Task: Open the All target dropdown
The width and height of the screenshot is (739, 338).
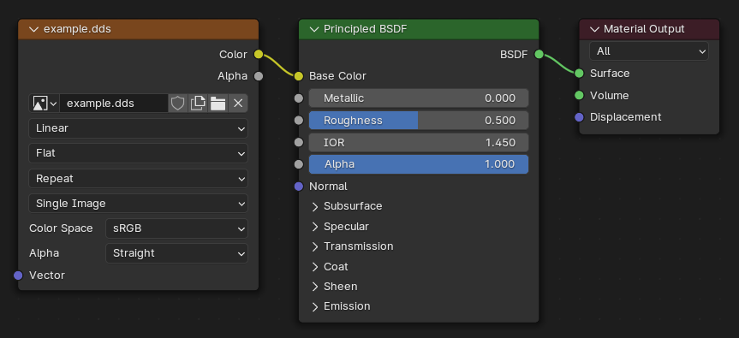Action: pos(648,50)
